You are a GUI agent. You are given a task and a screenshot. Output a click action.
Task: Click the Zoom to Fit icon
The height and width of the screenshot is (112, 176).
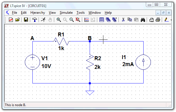point(78,20)
